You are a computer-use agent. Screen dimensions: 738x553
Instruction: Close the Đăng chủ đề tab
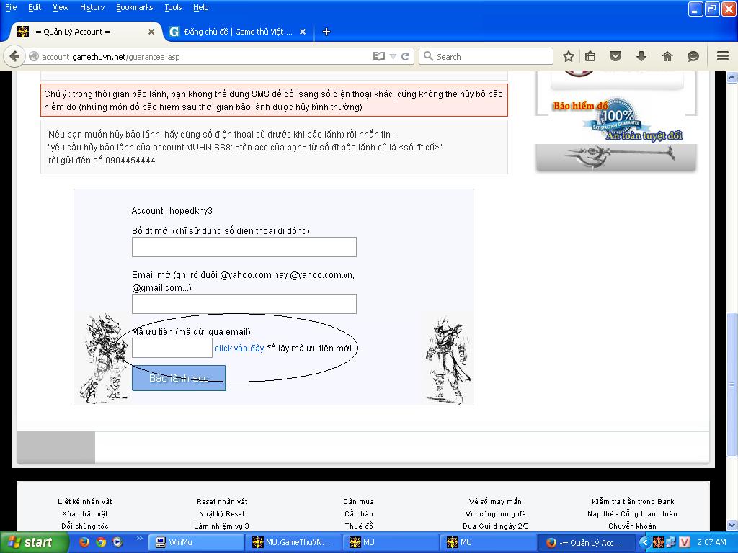coord(303,32)
